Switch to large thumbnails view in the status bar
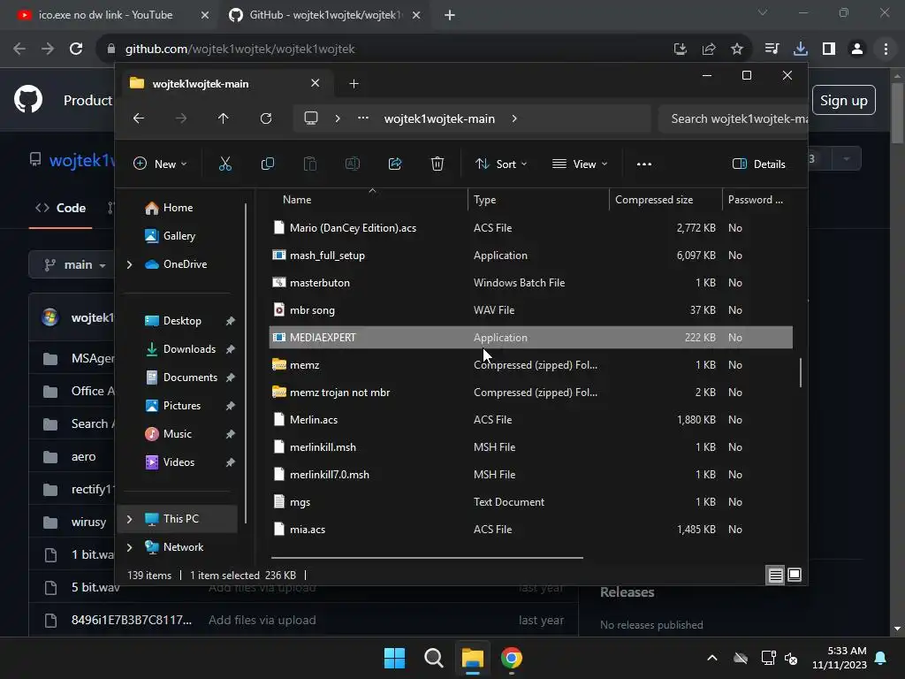The image size is (905, 679). 795,575
